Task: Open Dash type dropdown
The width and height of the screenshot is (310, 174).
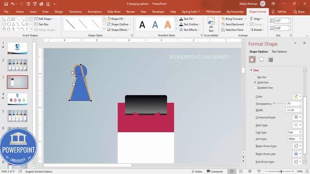Action: click(297, 125)
